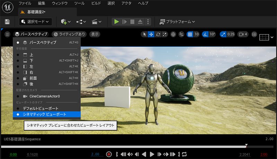Select the scale gizmo tool
Viewport: 277px width, 159px height.
165,34
